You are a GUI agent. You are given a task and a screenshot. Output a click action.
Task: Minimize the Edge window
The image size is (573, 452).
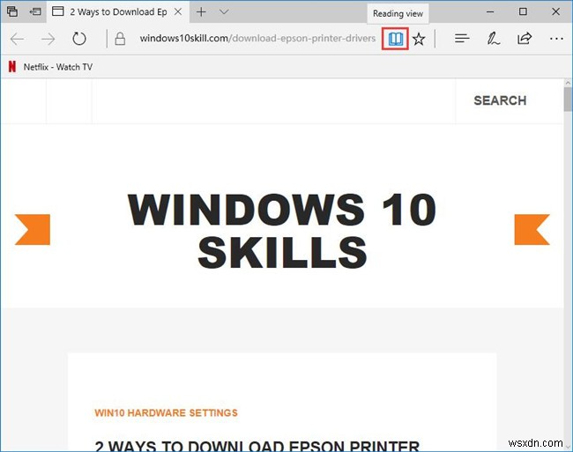(490, 11)
